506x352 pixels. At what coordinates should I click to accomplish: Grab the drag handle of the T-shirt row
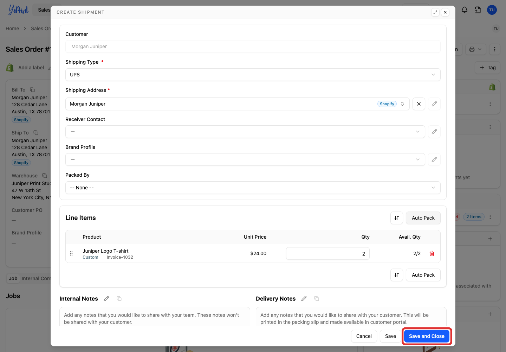[x=71, y=253]
